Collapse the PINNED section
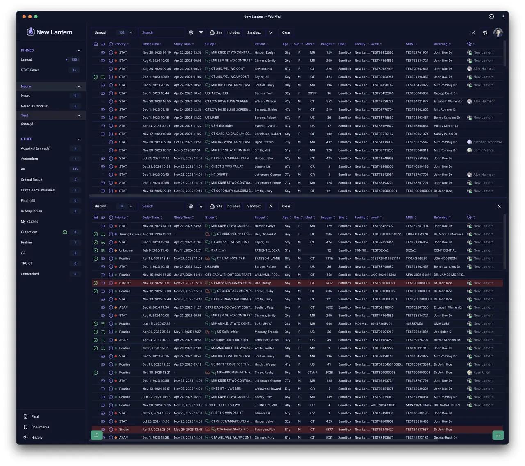The width and height of the screenshot is (525, 466). point(79,50)
